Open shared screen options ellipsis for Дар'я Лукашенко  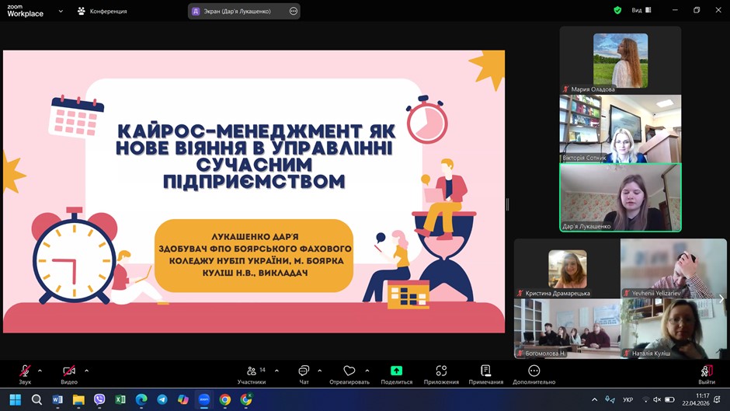tap(293, 11)
